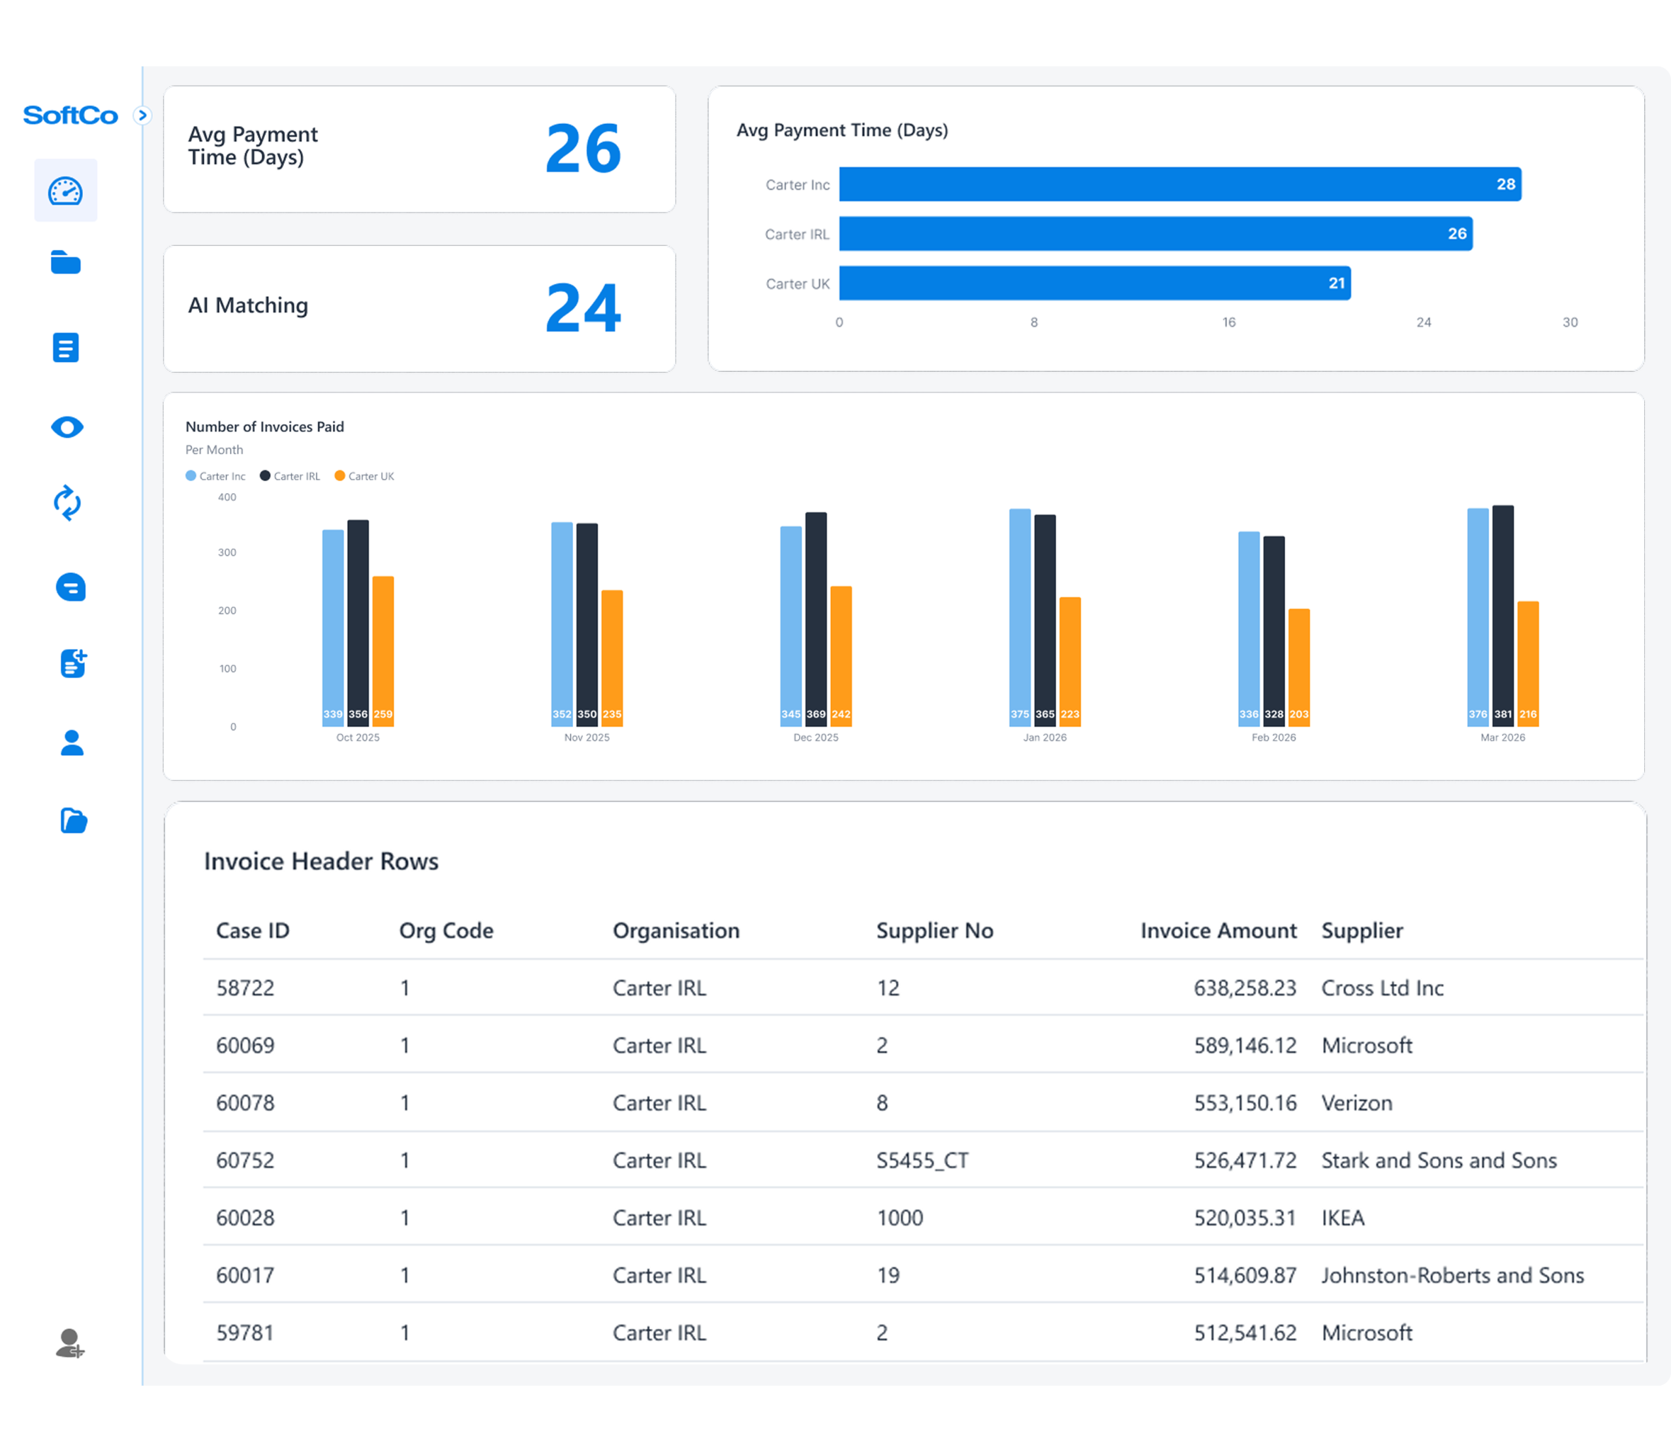This screenshot has height=1453, width=1671.
Task: Click the SoftCo logo
Action: point(70,114)
